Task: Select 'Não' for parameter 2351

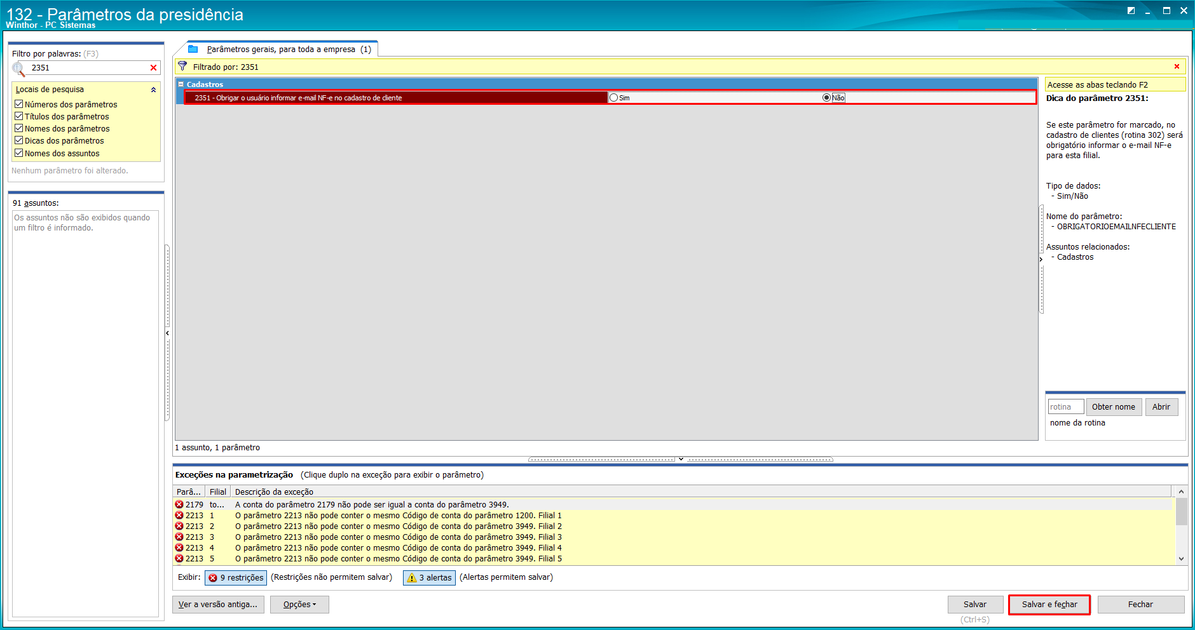Action: coord(826,98)
